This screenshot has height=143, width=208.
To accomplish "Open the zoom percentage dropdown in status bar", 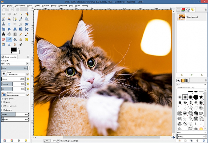I will point(54,141).
